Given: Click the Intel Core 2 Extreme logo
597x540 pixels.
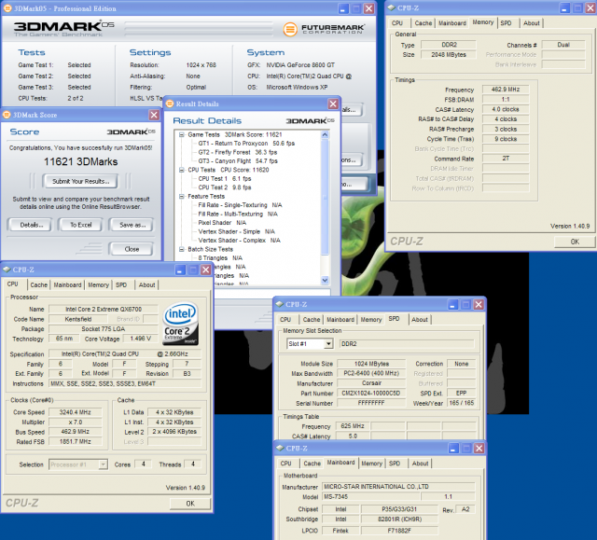Looking at the screenshot, I should point(180,324).
